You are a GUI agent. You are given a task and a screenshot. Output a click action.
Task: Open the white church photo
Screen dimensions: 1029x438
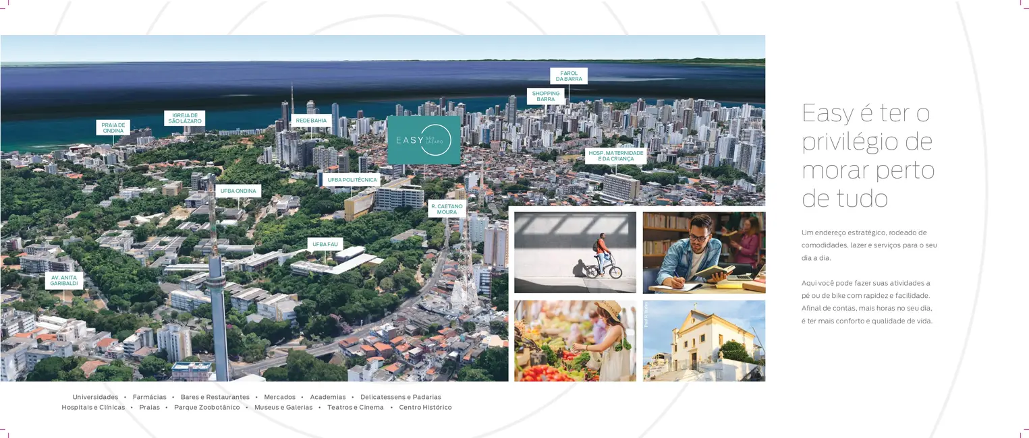pyautogui.click(x=704, y=341)
